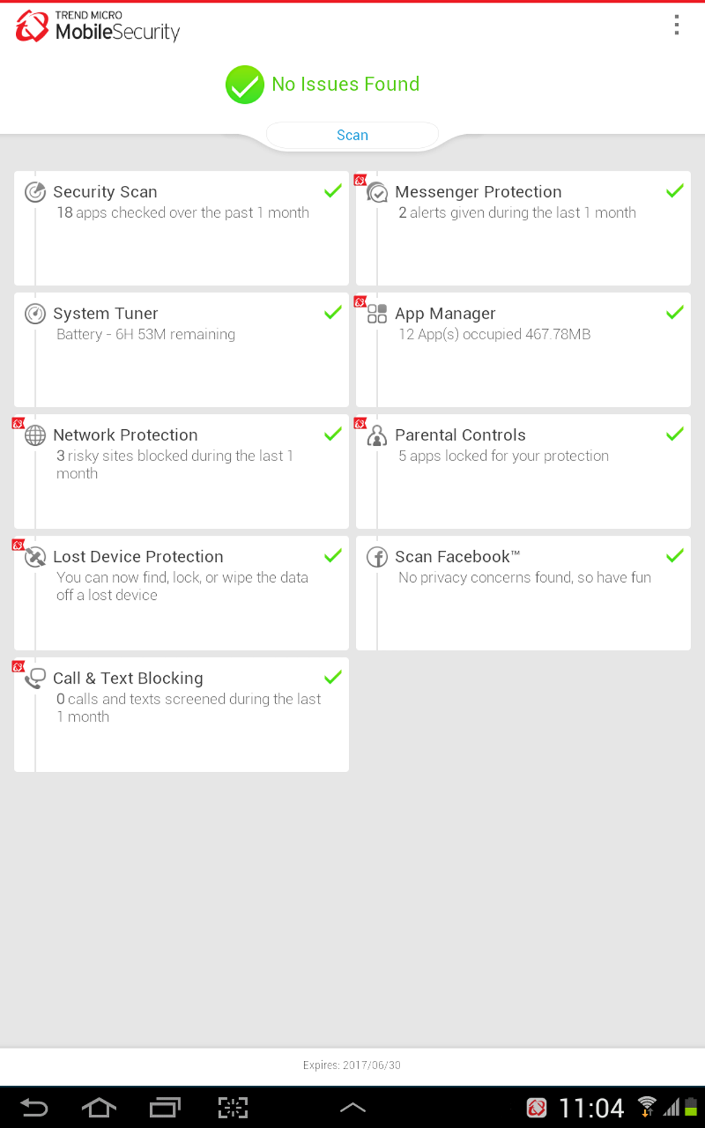The height and width of the screenshot is (1128, 705).
Task: Open the Parental Controls people icon
Action: point(377,435)
